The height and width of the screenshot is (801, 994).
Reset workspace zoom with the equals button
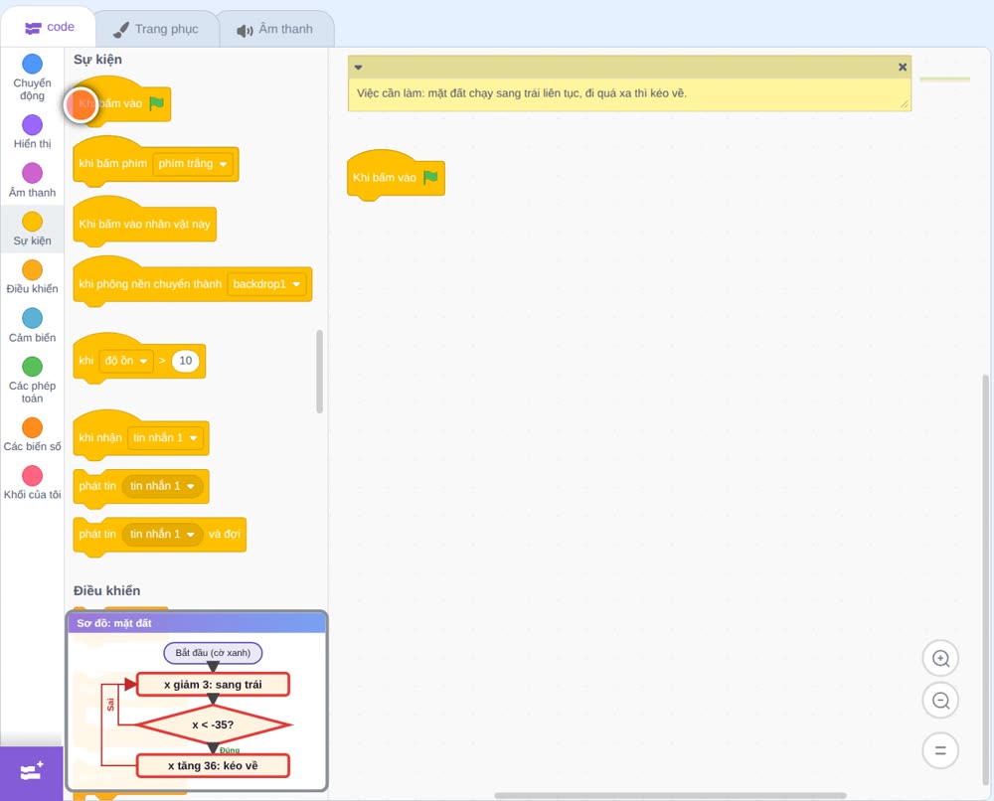(940, 750)
